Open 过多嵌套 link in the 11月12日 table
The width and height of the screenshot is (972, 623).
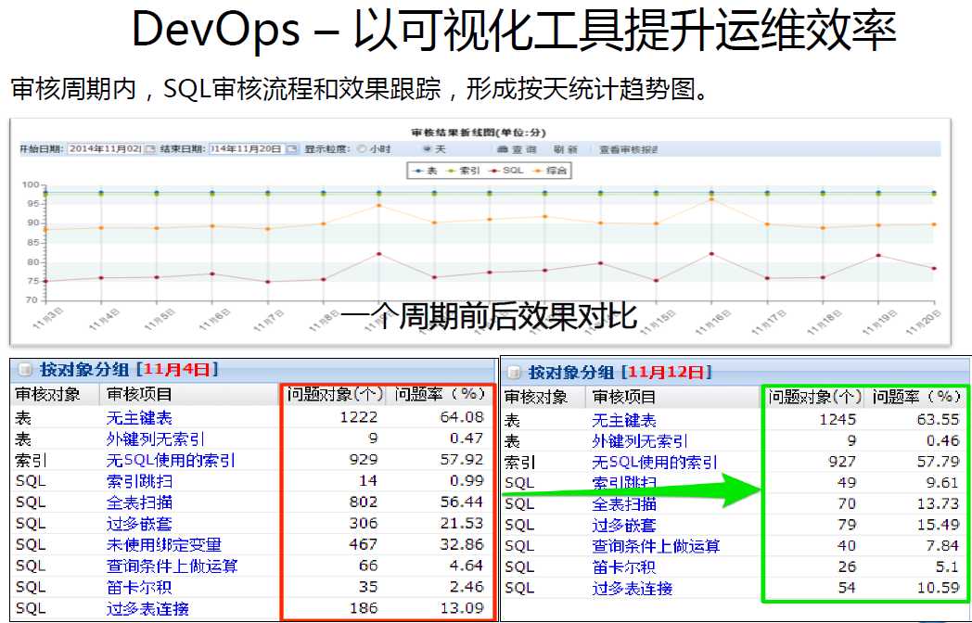[624, 525]
